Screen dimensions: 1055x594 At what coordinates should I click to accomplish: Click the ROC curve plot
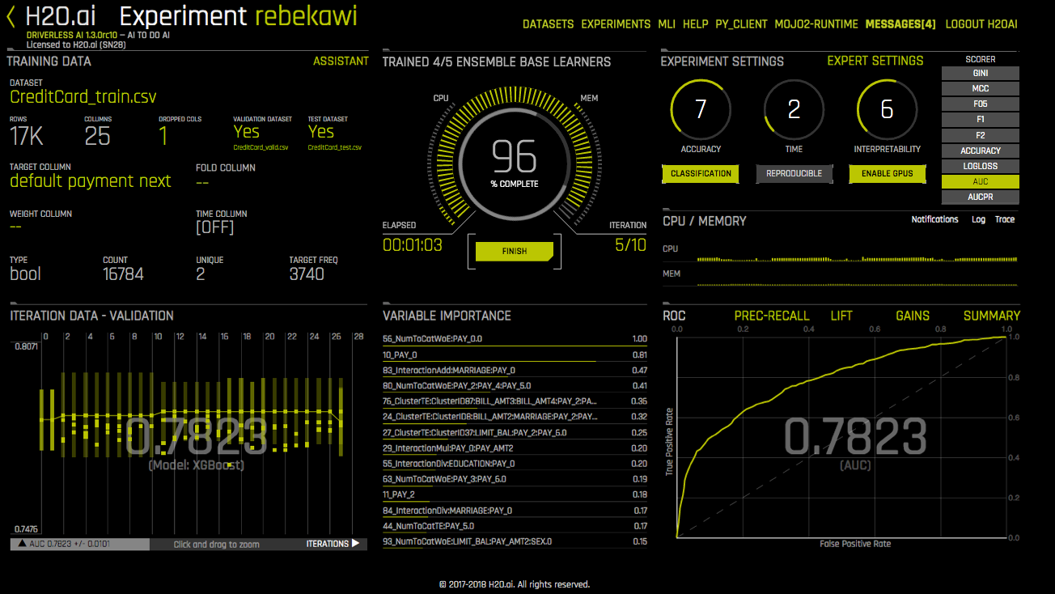[841, 436]
